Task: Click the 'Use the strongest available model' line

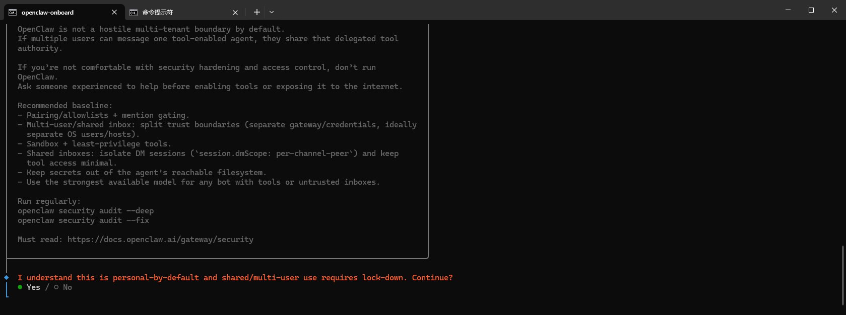Action: (x=199, y=182)
